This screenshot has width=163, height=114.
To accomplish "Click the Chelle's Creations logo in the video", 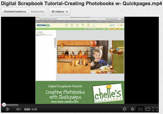I will click(x=108, y=93).
